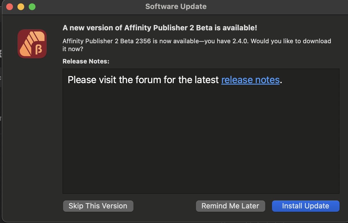Visit the forum via the release notes hyperlink

[x=250, y=80]
